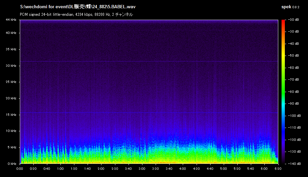Click the 6:00 time axis label
Screen dimensions: 308x177
[264, 168]
